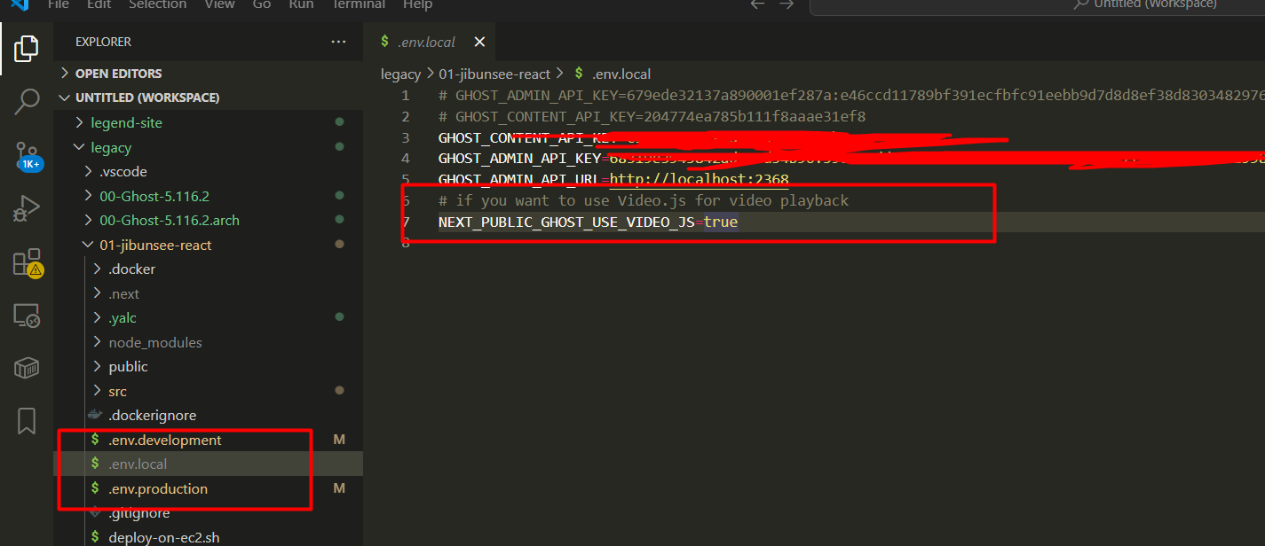Click the legacy breadcrumb segment

click(400, 74)
